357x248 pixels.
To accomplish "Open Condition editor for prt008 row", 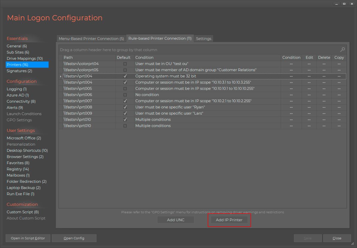I will point(291,107).
